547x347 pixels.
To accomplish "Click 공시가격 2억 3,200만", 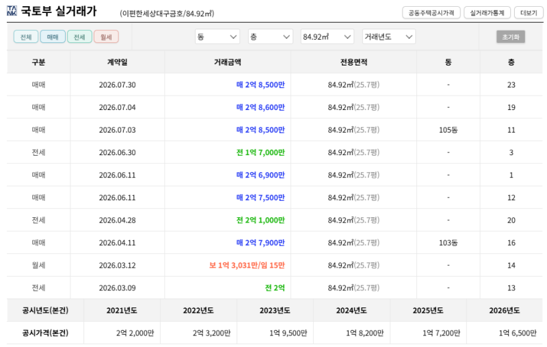I will point(212,333).
